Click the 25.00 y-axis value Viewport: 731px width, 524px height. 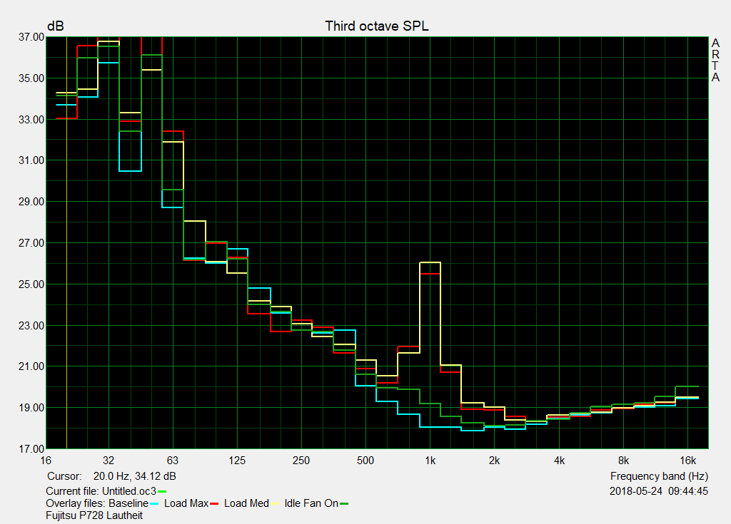coord(31,284)
